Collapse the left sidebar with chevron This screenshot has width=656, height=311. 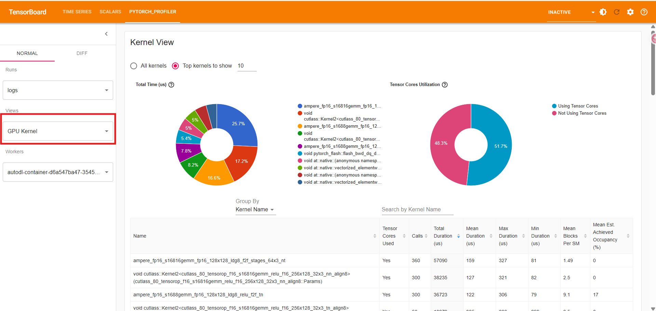click(x=106, y=34)
